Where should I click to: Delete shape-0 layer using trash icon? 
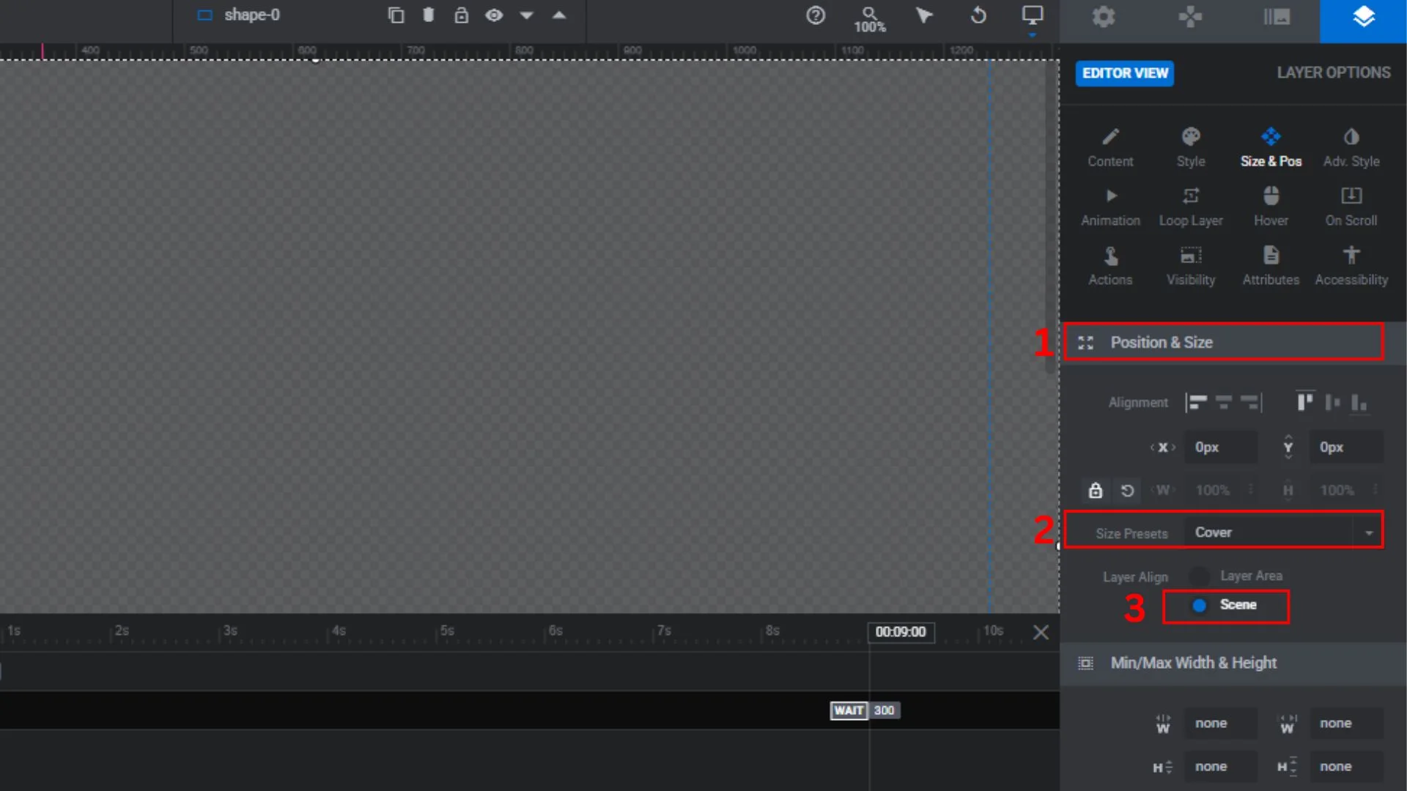pyautogui.click(x=429, y=15)
